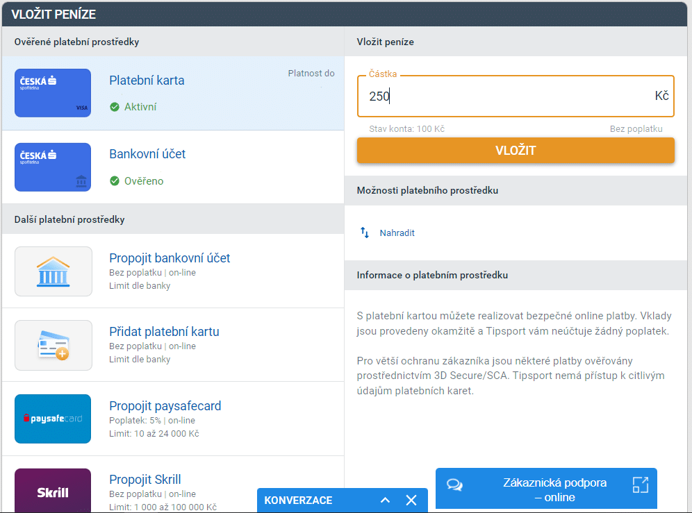This screenshot has height=513, width=692.
Task: Click the chat bubbles icon in customer support
Action: pos(454,485)
